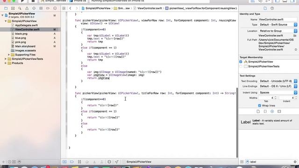Screen dimensions: 299x168
Task: Expand the Products folder
Action: coord(6,63)
